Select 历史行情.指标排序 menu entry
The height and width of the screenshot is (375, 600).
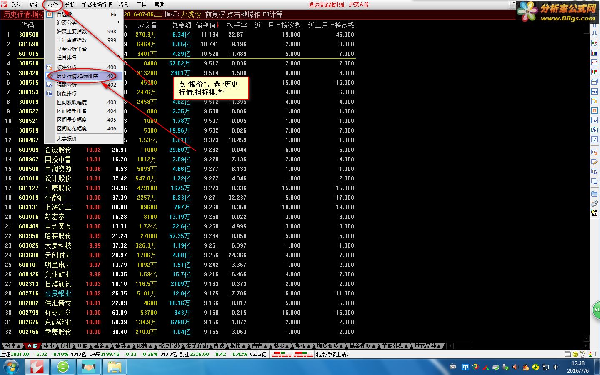(x=84, y=76)
